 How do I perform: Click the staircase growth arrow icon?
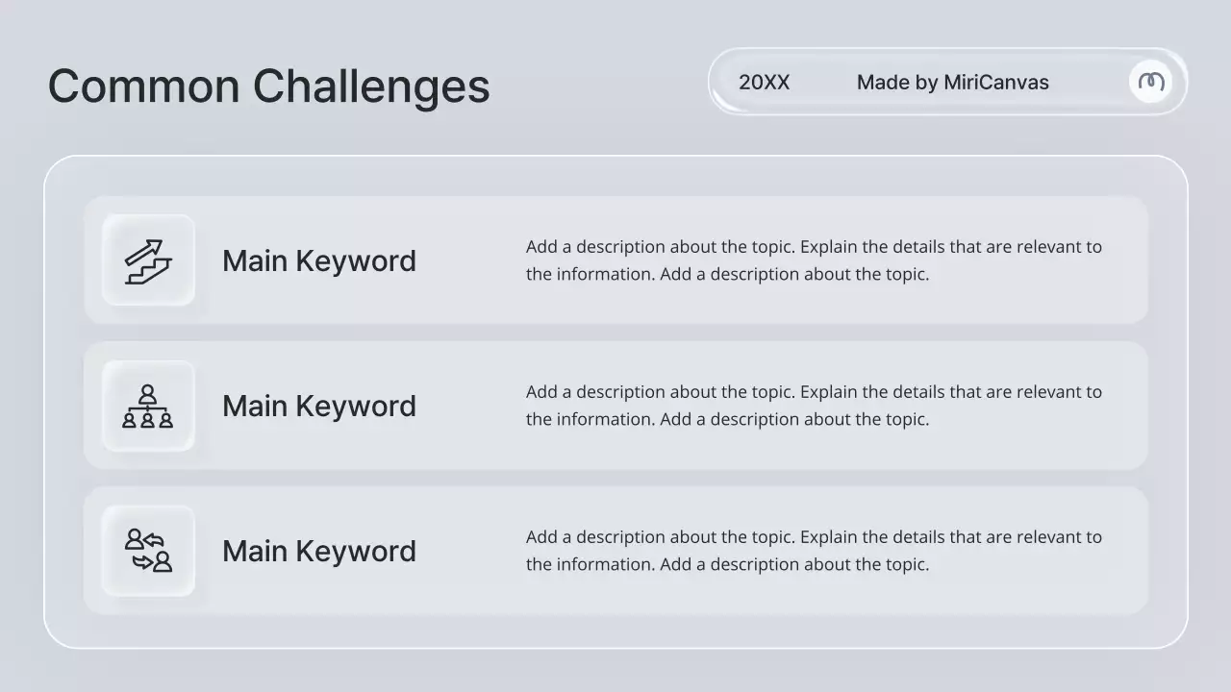pyautogui.click(x=148, y=261)
